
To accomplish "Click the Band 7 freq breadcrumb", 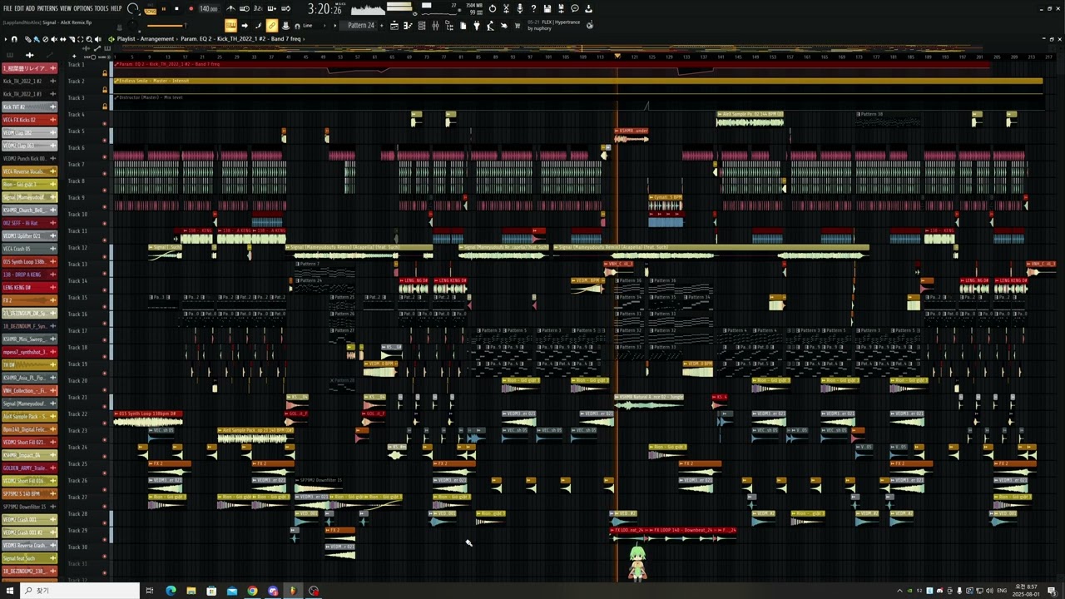I will [x=285, y=39].
